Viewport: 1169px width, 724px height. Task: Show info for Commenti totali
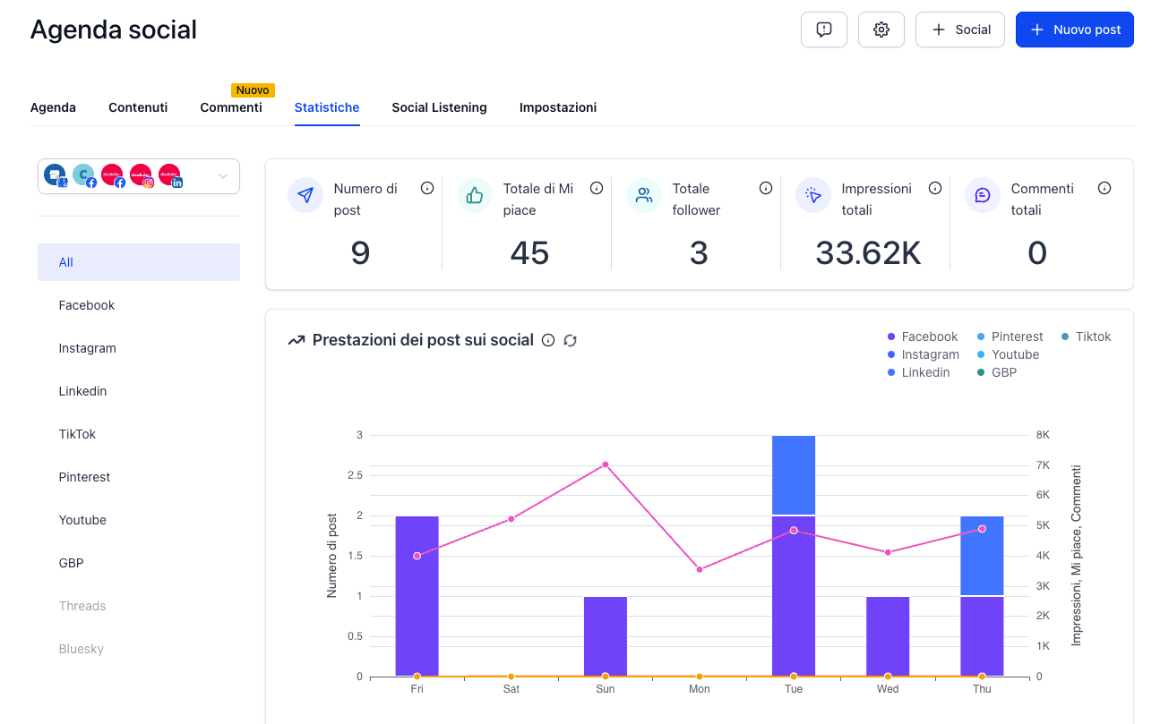click(x=1105, y=188)
